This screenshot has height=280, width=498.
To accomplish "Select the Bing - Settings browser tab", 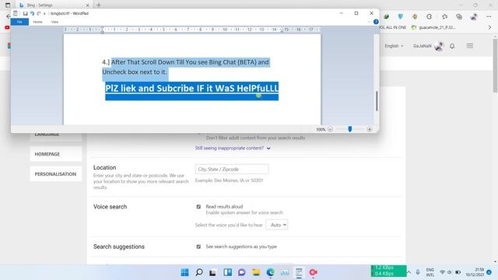I will tap(54, 5).
